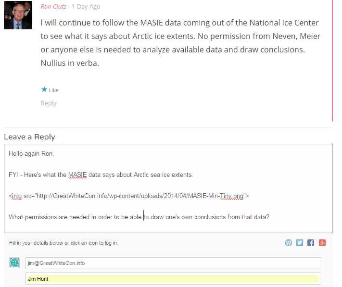Click the 'What permissions are needed' line

coord(139,217)
